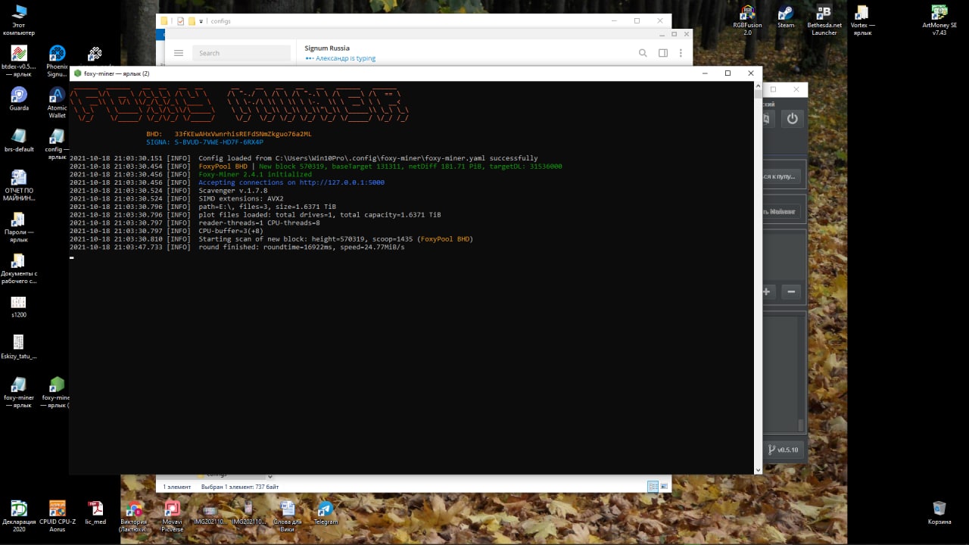The image size is (969, 545).
Task: Click the Майнинг button in dark window
Action: pyautogui.click(x=780, y=212)
